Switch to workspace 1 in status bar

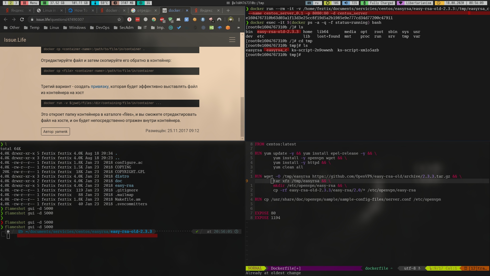coord(5,3)
